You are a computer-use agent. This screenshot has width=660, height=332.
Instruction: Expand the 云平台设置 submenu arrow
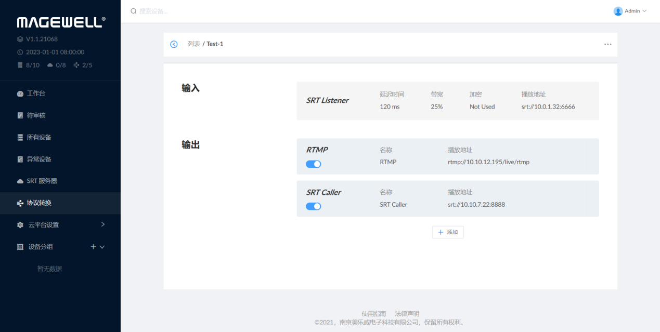coord(102,224)
